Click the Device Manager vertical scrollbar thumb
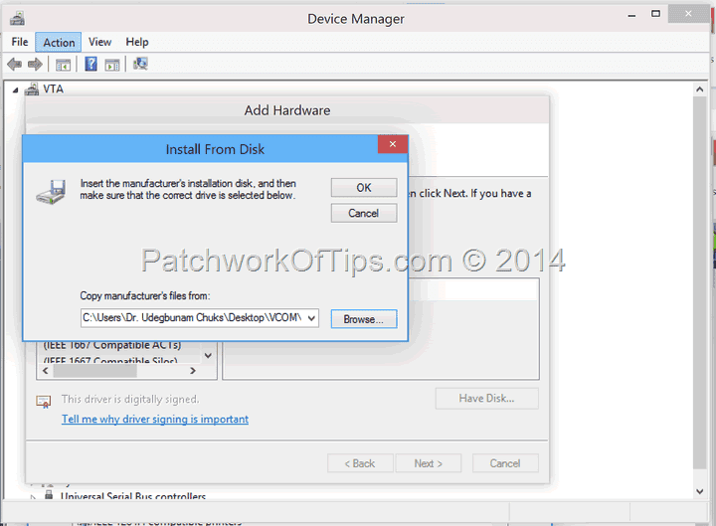The height and width of the screenshot is (526, 716). click(x=699, y=283)
